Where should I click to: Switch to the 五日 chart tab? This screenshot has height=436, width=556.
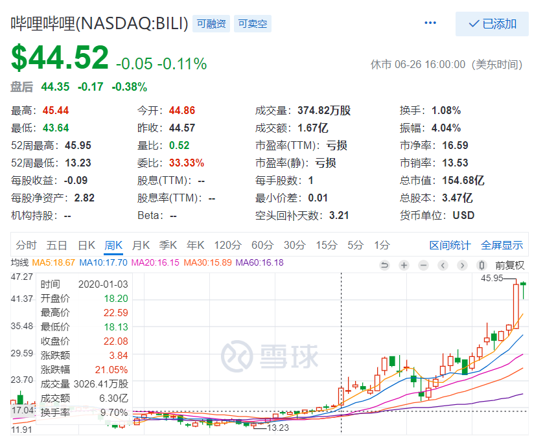pos(57,245)
